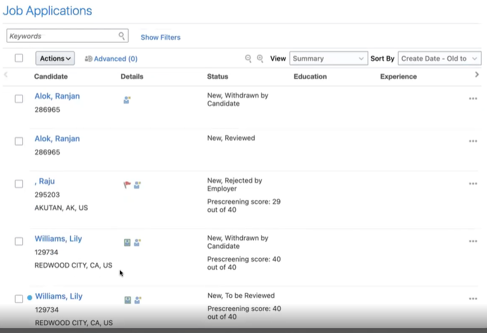The image size is (487, 333).
Task: Open ellipsis menu for withdrawn Alok, Ranjan row
Action: (x=473, y=99)
